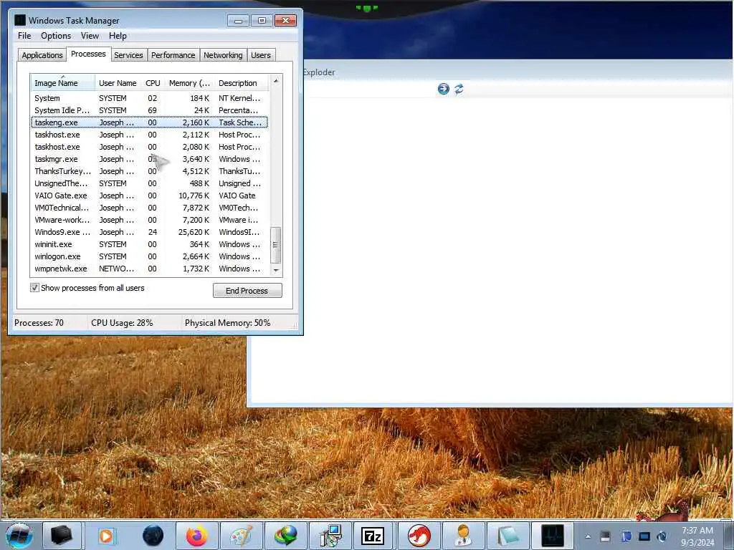Click the Task Manager title bar icon
This screenshot has width=734, height=550.
click(x=19, y=20)
